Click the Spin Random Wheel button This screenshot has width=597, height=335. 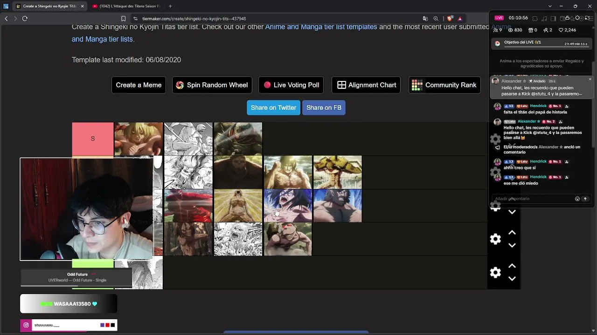212,85
